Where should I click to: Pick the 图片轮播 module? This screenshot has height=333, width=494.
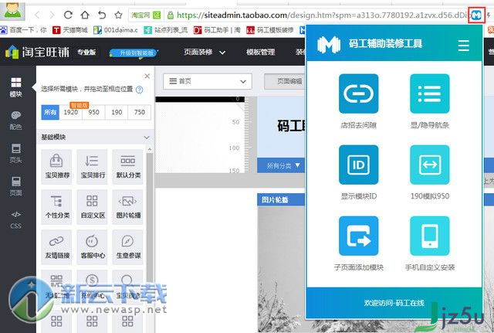(x=128, y=207)
